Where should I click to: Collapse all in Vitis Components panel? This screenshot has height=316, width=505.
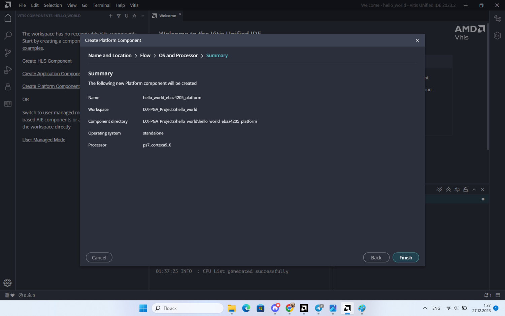click(134, 16)
